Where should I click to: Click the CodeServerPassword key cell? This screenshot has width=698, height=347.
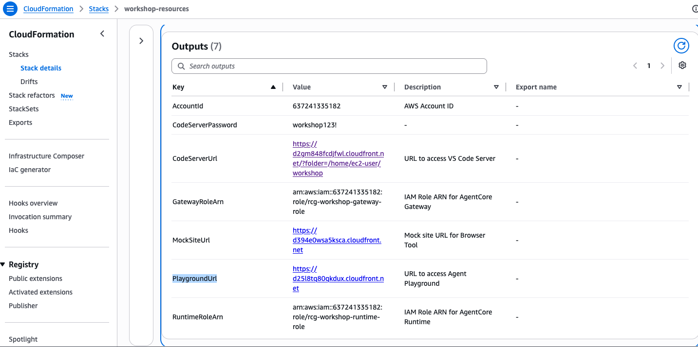[x=205, y=125]
